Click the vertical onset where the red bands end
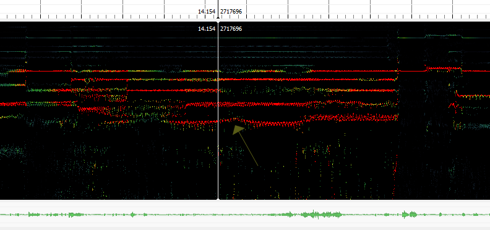The width and height of the screenshot is (490, 230). pos(397,94)
